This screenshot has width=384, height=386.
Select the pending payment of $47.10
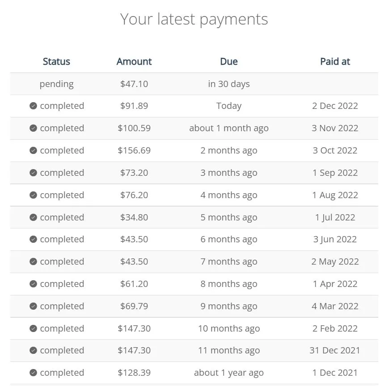[194, 84]
